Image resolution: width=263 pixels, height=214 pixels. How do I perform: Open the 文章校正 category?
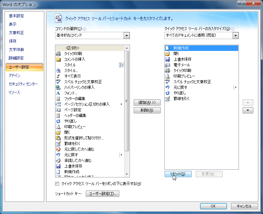pos(16,32)
